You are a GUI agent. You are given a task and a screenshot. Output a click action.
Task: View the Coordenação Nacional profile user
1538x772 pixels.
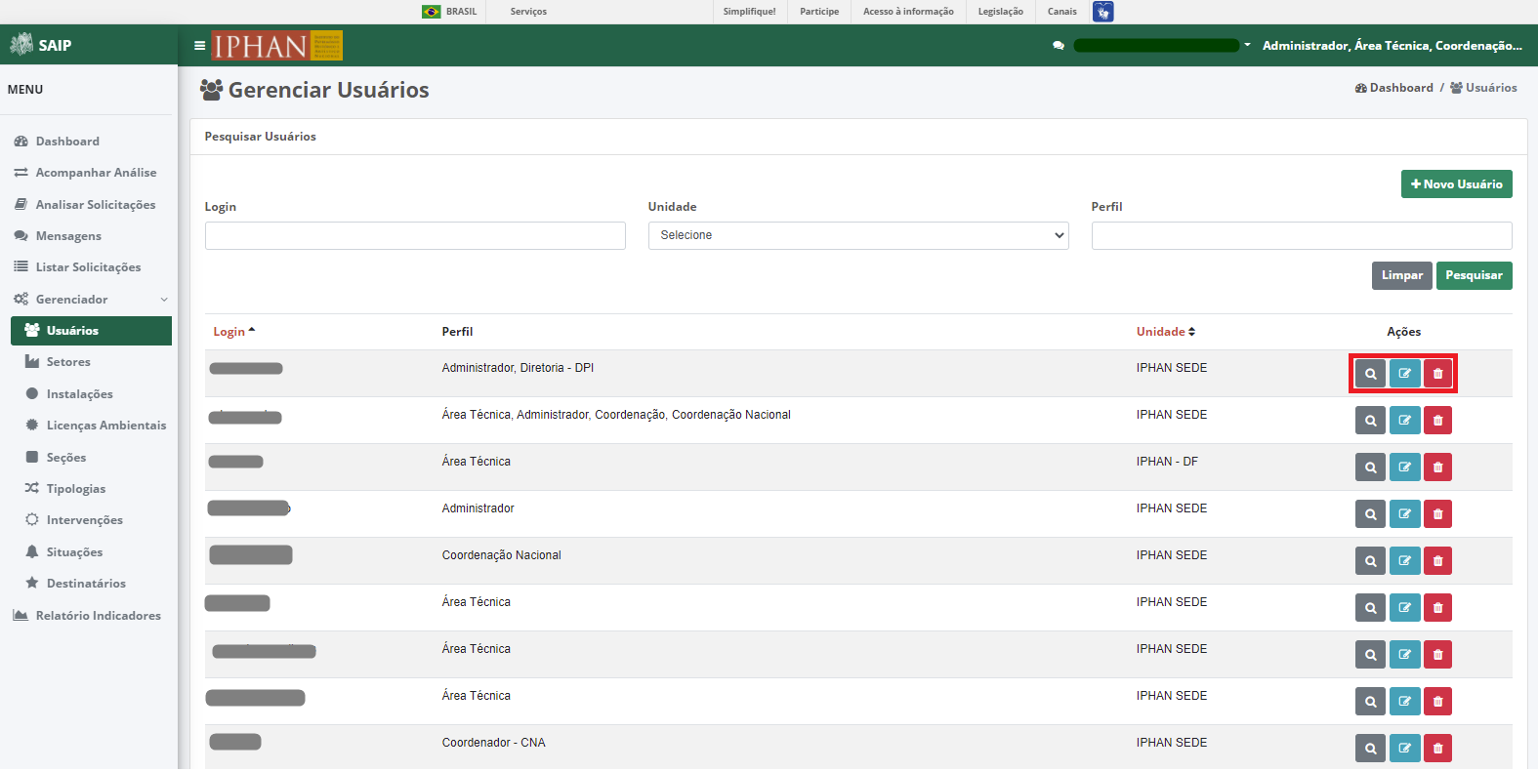pyautogui.click(x=1370, y=561)
